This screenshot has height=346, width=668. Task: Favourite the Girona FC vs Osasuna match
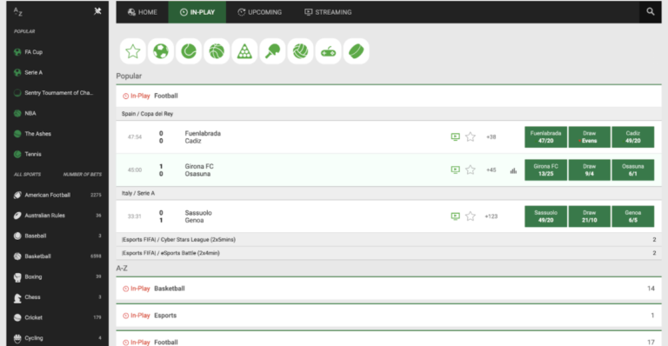[x=471, y=170]
